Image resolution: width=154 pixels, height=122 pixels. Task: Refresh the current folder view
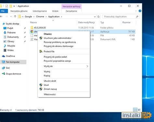98,17
